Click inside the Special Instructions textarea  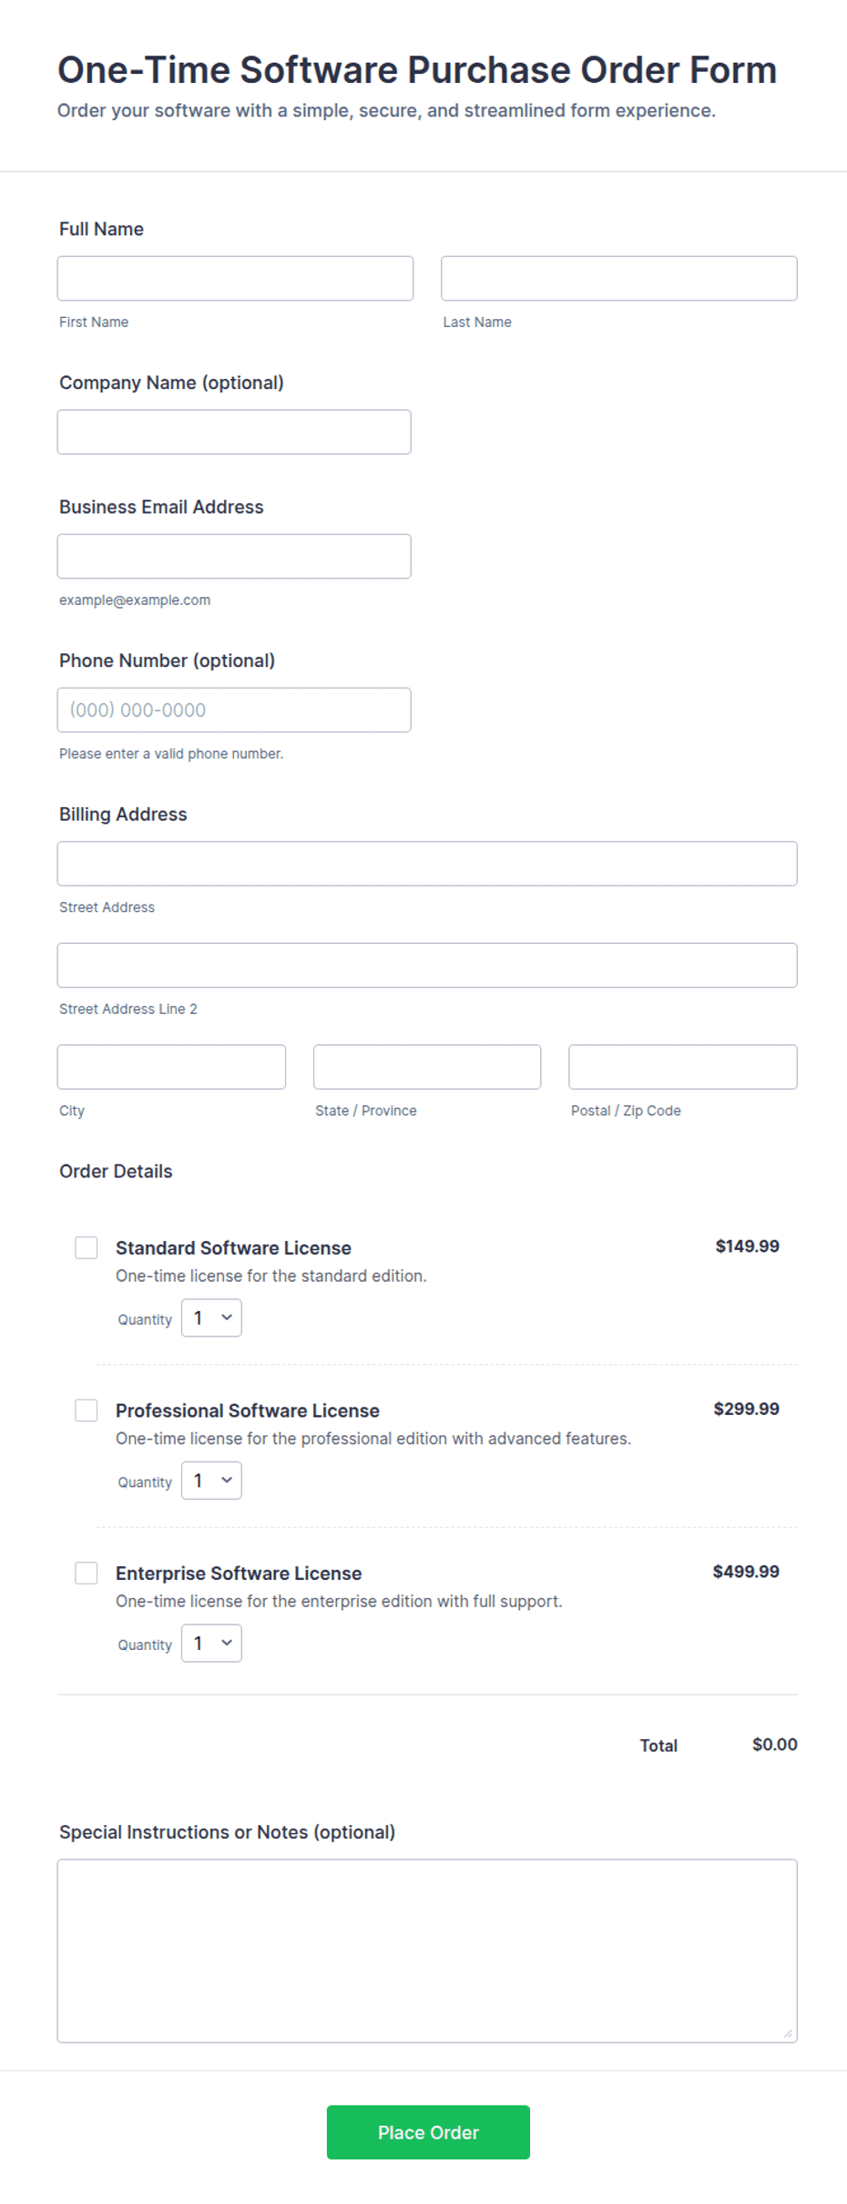pos(427,1951)
